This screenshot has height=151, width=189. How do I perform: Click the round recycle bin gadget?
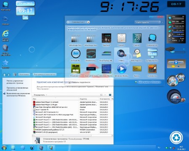coord(176,138)
